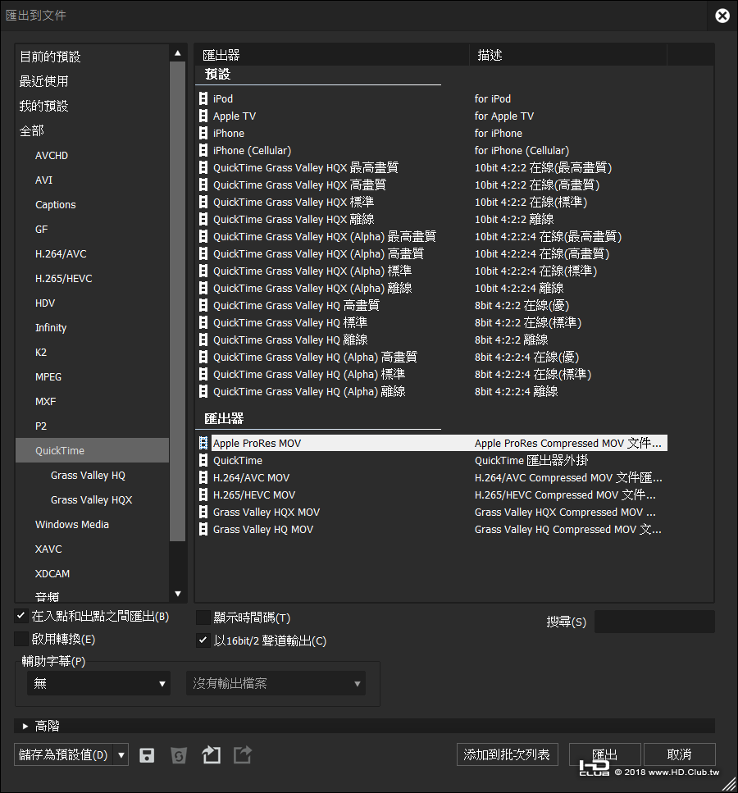Click 儲存為預設值 button
This screenshot has height=793, width=738.
pos(65,755)
